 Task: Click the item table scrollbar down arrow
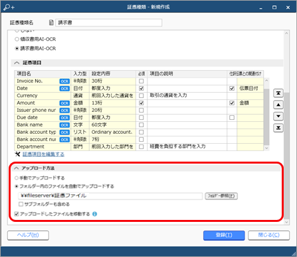tap(266, 148)
